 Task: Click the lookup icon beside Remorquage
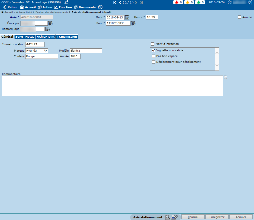click(x=47, y=29)
